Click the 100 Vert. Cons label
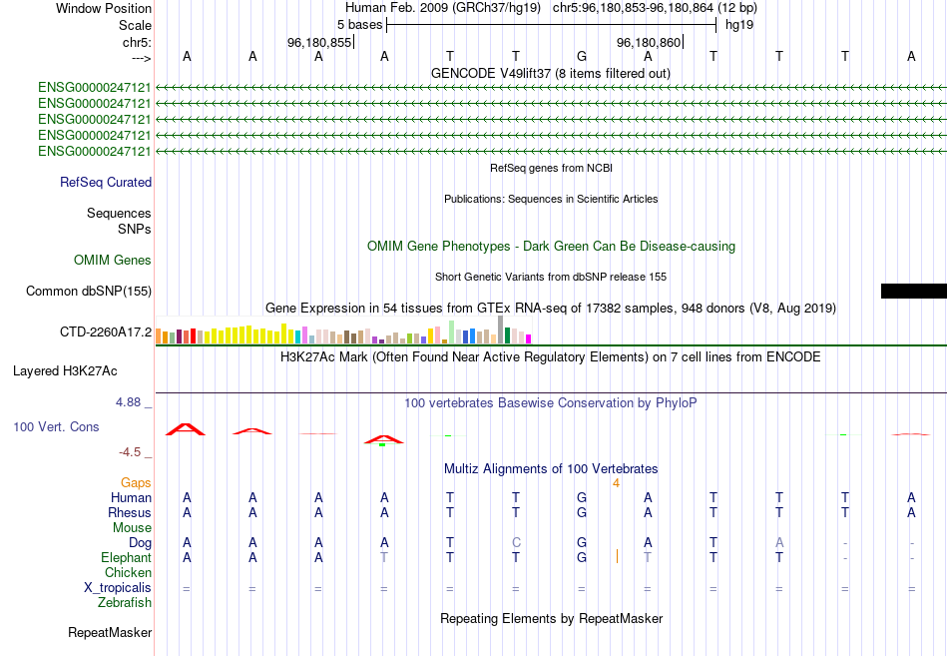This screenshot has height=656, width=948. tap(56, 426)
